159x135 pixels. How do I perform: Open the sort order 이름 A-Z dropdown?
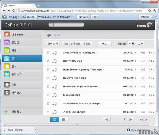(136, 44)
